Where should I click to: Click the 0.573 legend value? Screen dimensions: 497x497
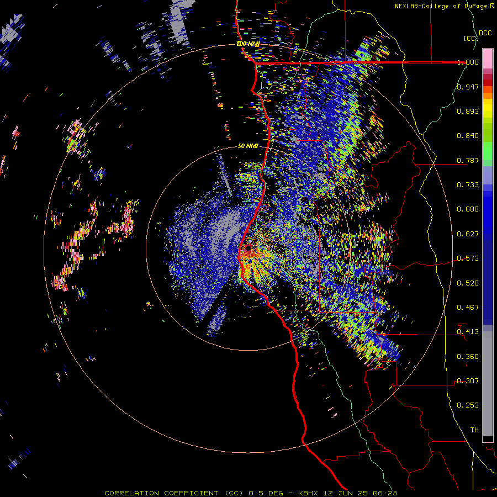(x=468, y=258)
